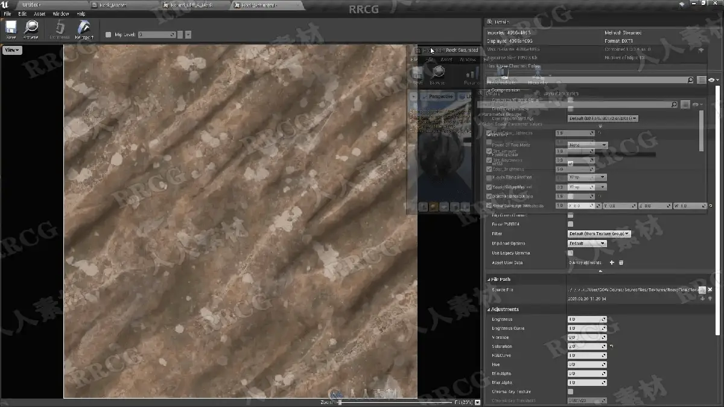Viewport: 724px width, 407px height.
Task: Click the rock texture preview image
Action: point(240,221)
